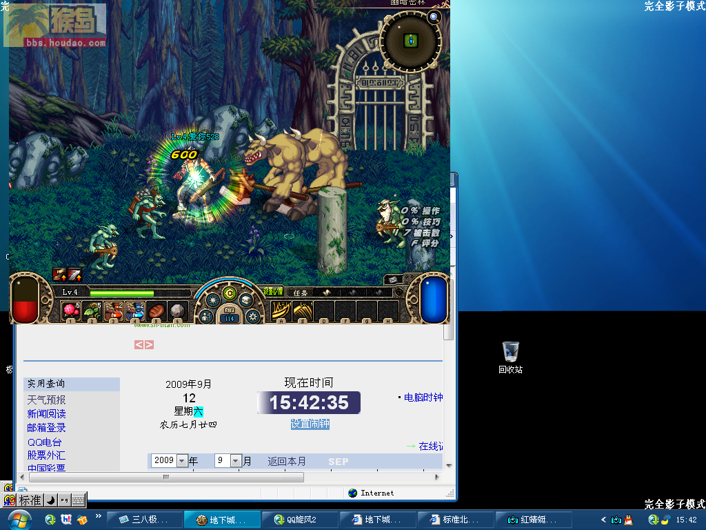The image size is (706, 530).
Task: Open the 天气预报 weather forecast link
Action: 46,400
